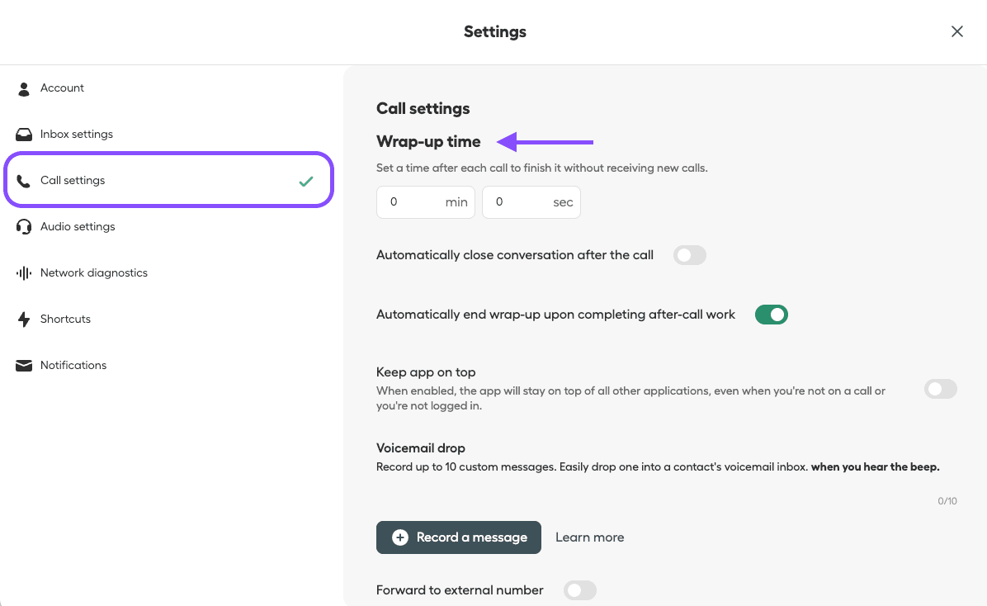This screenshot has height=606, width=987.
Task: Enable automatically close conversation after call
Action: click(x=690, y=255)
